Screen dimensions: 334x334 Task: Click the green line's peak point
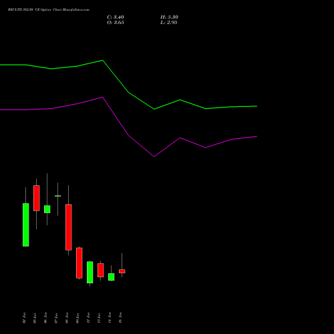(x=103, y=60)
